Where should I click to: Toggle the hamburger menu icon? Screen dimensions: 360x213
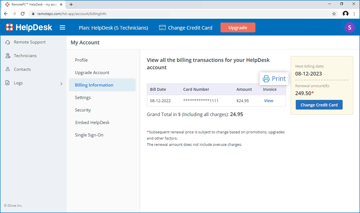62,27
